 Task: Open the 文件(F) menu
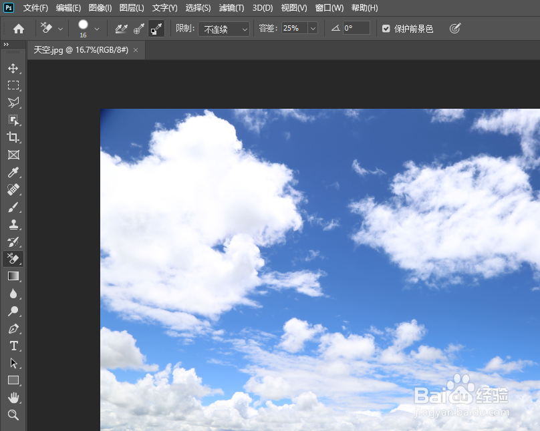click(35, 7)
